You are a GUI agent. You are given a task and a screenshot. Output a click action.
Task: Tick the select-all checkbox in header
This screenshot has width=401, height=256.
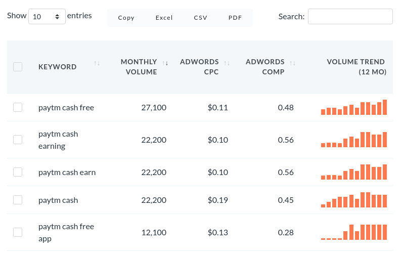[18, 67]
